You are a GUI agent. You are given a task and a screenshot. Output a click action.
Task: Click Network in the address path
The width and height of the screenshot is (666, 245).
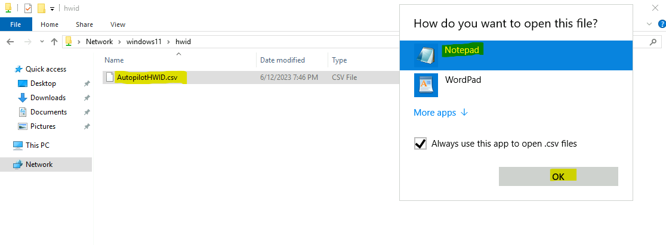(100, 42)
